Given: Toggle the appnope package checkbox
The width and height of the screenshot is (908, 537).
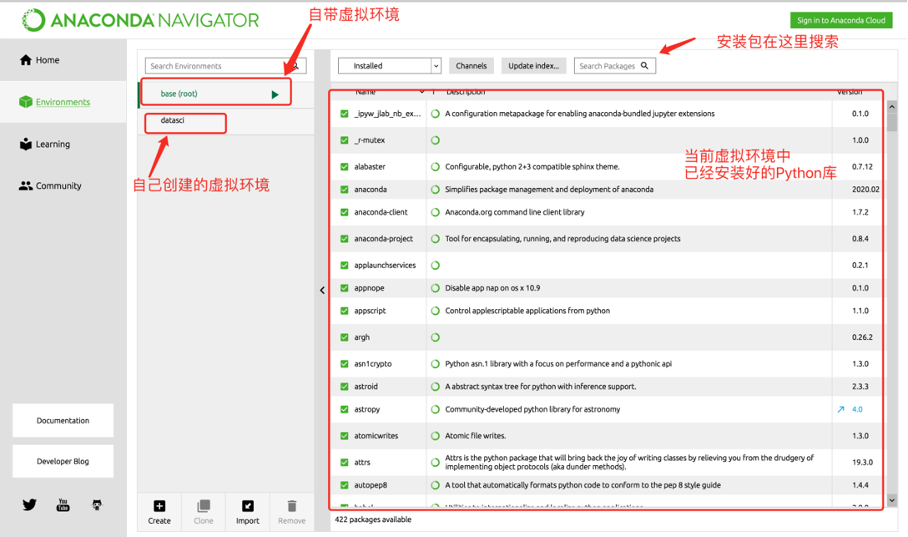Looking at the screenshot, I should tap(345, 288).
